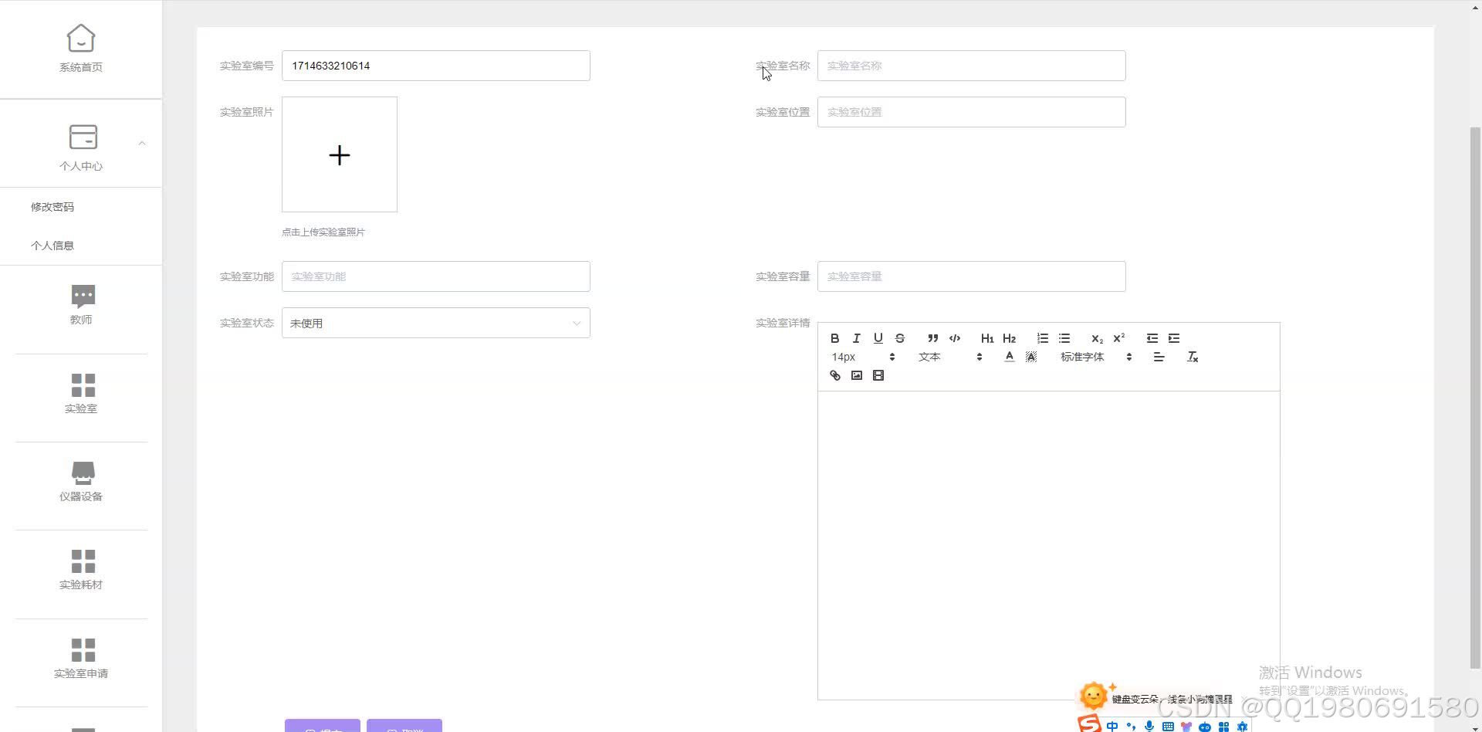
Task: Apply strikethrough formatting in the editor
Action: [x=899, y=338]
